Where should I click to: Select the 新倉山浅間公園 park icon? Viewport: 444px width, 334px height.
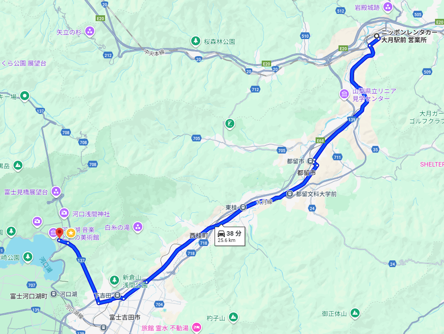pyautogui.click(x=114, y=280)
